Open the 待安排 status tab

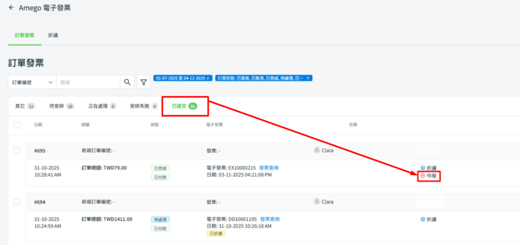62,106
